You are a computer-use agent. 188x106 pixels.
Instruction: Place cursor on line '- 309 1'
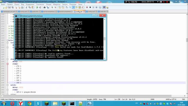[18, 83]
